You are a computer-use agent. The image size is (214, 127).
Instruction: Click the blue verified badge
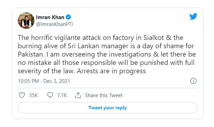(x=68, y=17)
